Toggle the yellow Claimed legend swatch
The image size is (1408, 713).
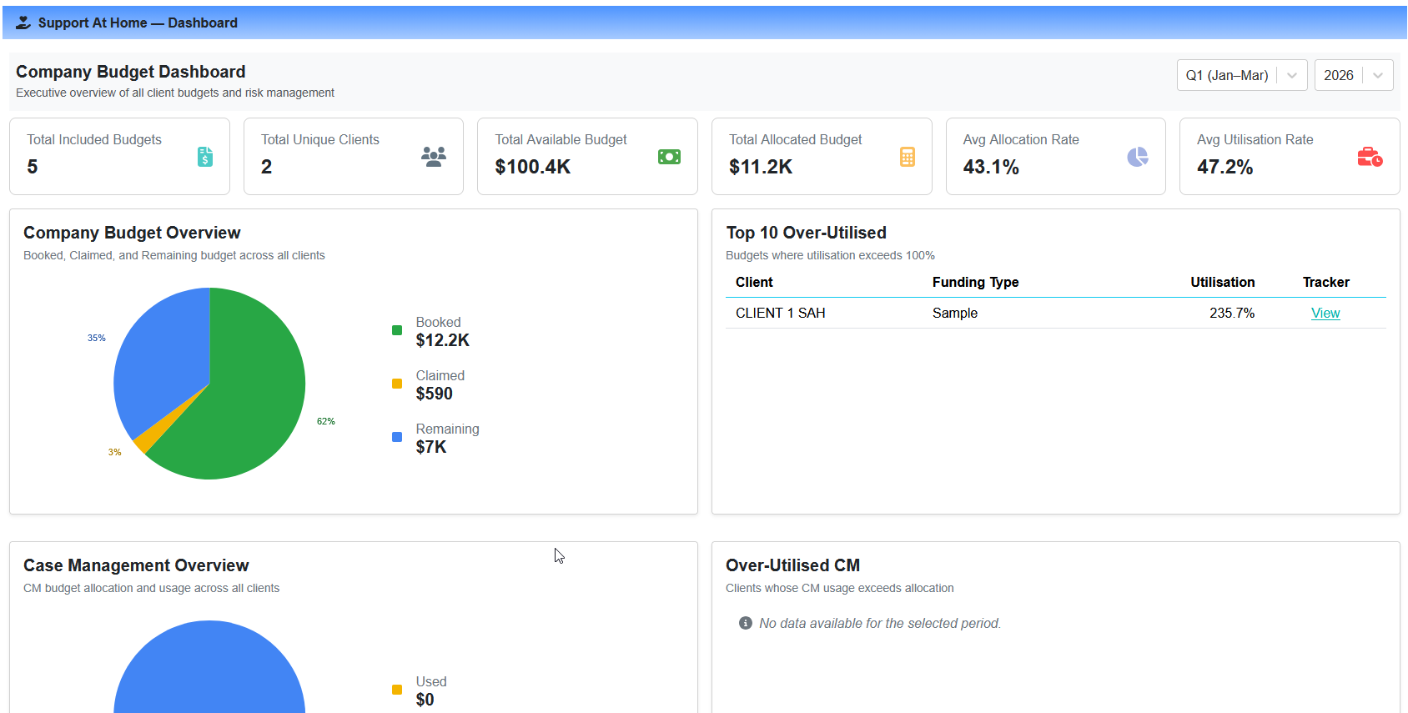pyautogui.click(x=397, y=384)
